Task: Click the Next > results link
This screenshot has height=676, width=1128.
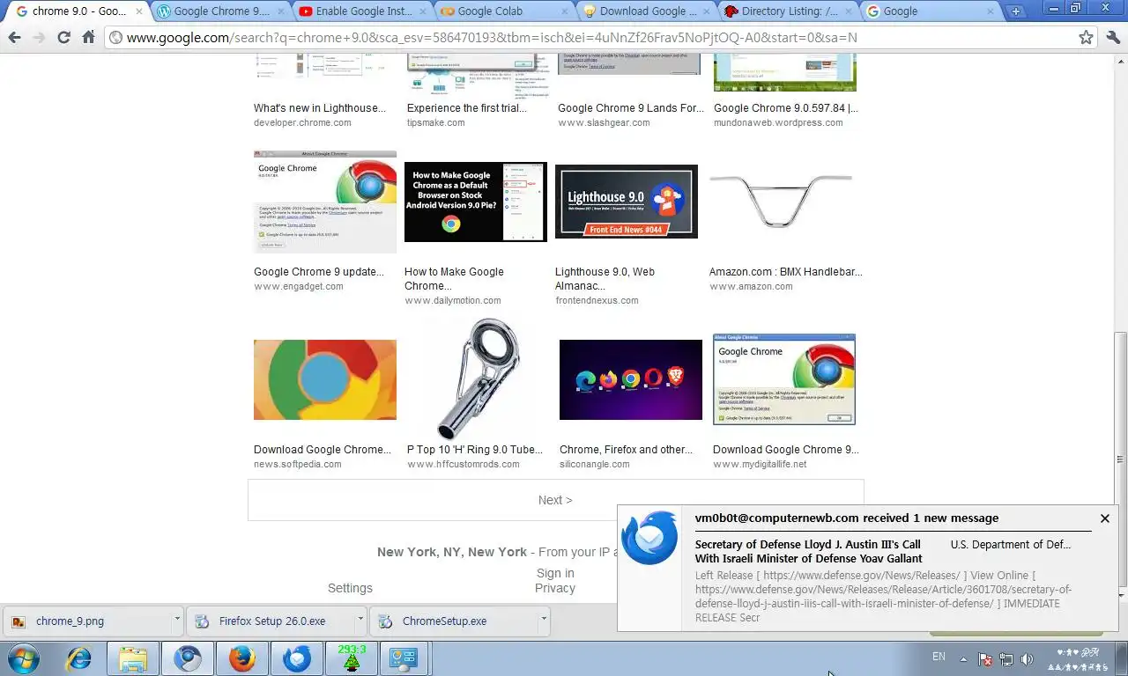Action: [555, 500]
